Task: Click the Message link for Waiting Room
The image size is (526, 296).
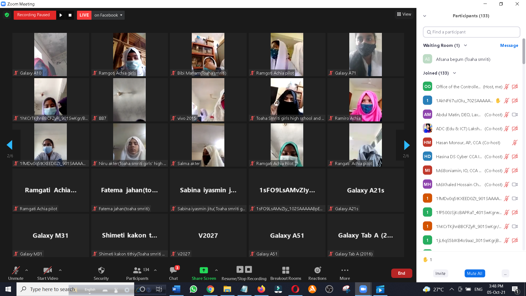Action: [x=509, y=45]
